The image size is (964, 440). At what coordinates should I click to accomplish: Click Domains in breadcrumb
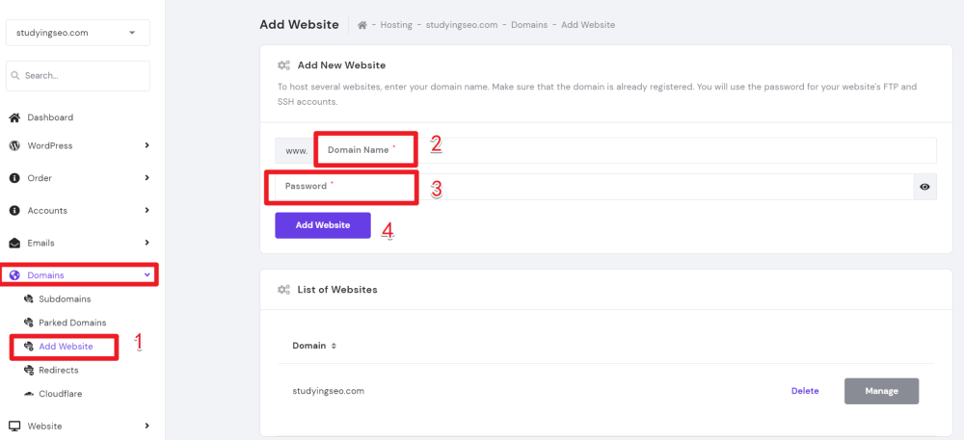click(x=527, y=25)
